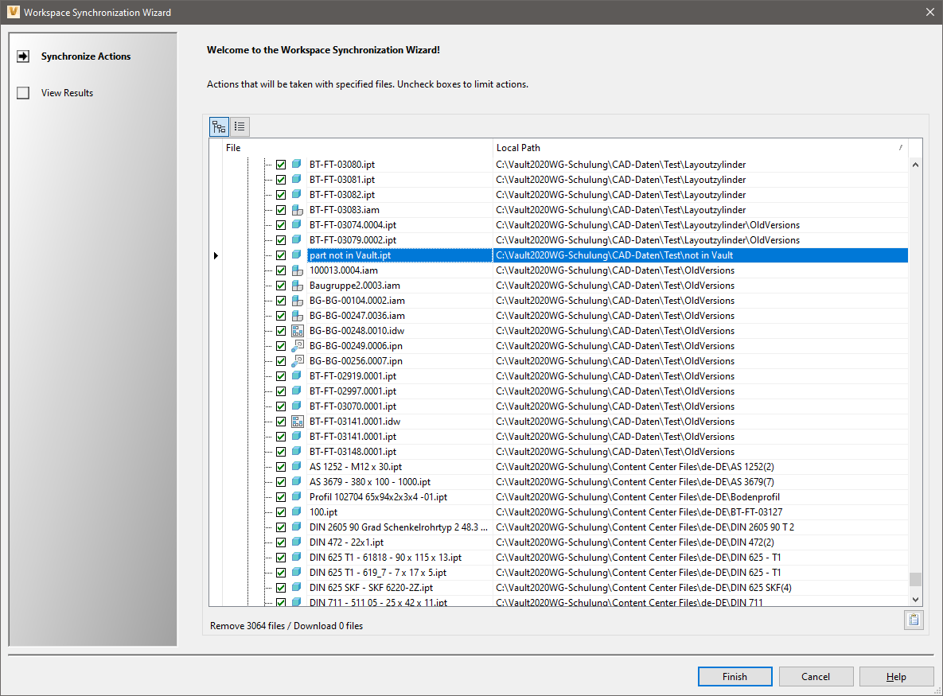The width and height of the screenshot is (943, 696).
Task: Click the clipboard task-list icon near scrollbar bottom
Action: pyautogui.click(x=914, y=620)
